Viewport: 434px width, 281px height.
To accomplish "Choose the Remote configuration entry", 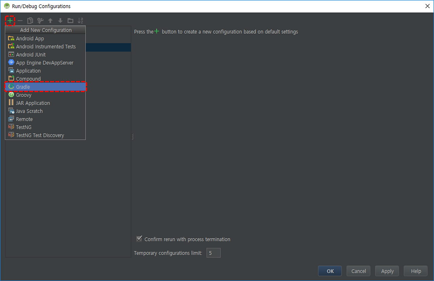I will tap(45, 119).
